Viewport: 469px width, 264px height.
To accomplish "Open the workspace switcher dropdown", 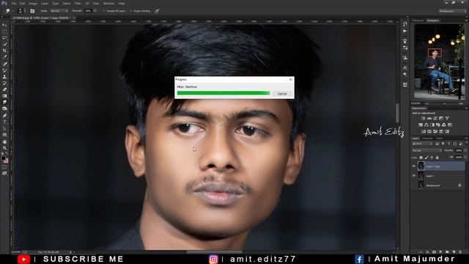I will 453,11.
